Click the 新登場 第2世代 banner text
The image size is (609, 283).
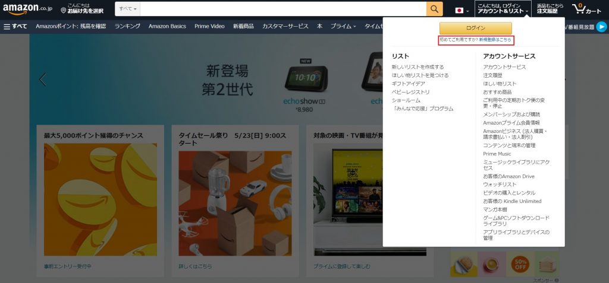[x=227, y=80]
